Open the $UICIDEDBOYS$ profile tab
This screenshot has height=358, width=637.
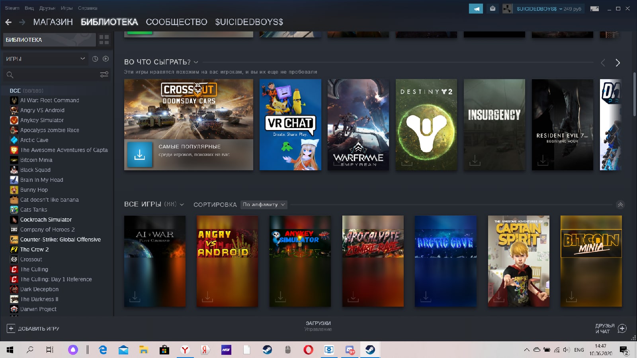click(249, 22)
